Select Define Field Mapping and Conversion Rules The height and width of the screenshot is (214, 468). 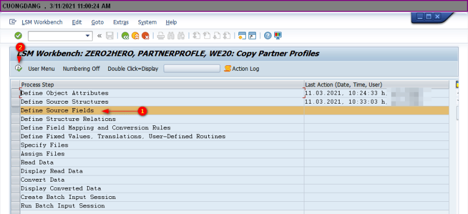pyautogui.click(x=162, y=128)
